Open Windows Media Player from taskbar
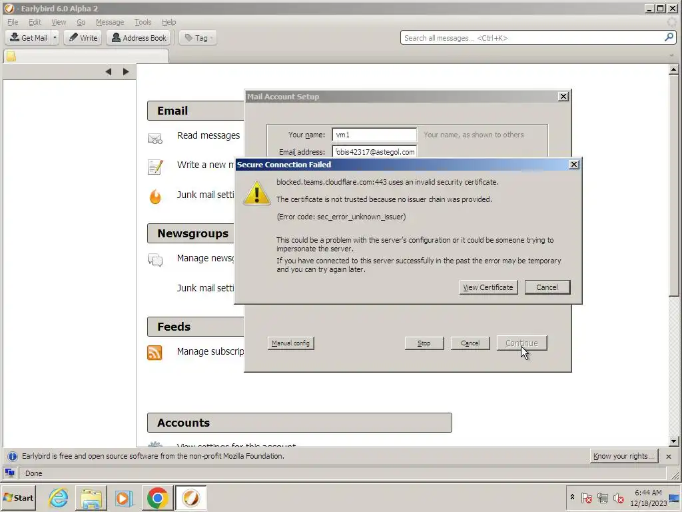This screenshot has height=512, width=682. coord(124,497)
